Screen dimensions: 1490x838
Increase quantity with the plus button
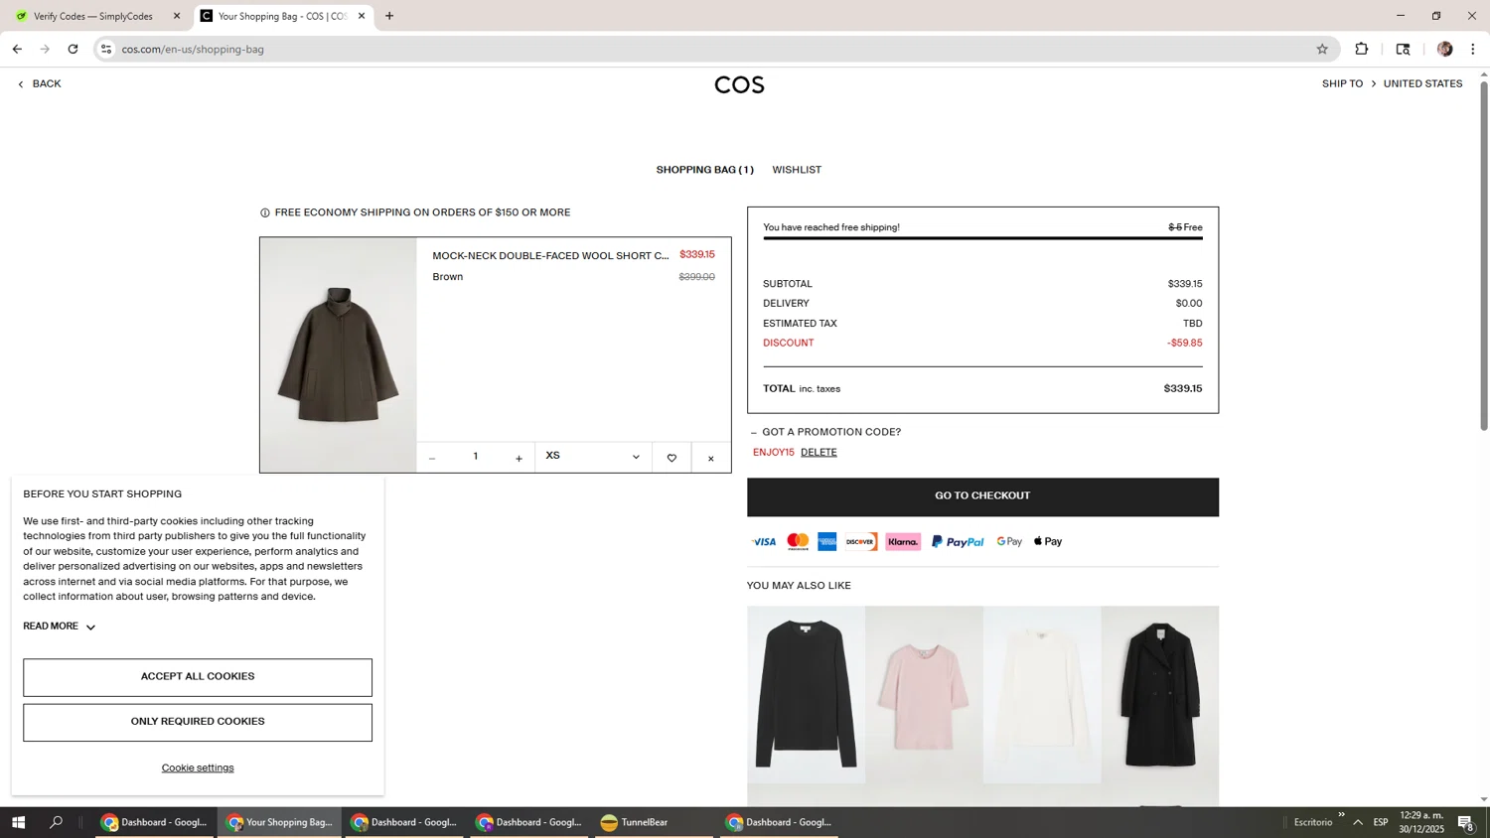[519, 458]
